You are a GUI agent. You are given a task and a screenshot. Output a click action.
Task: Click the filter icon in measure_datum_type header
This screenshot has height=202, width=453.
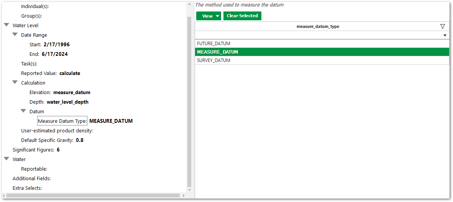[x=443, y=26]
